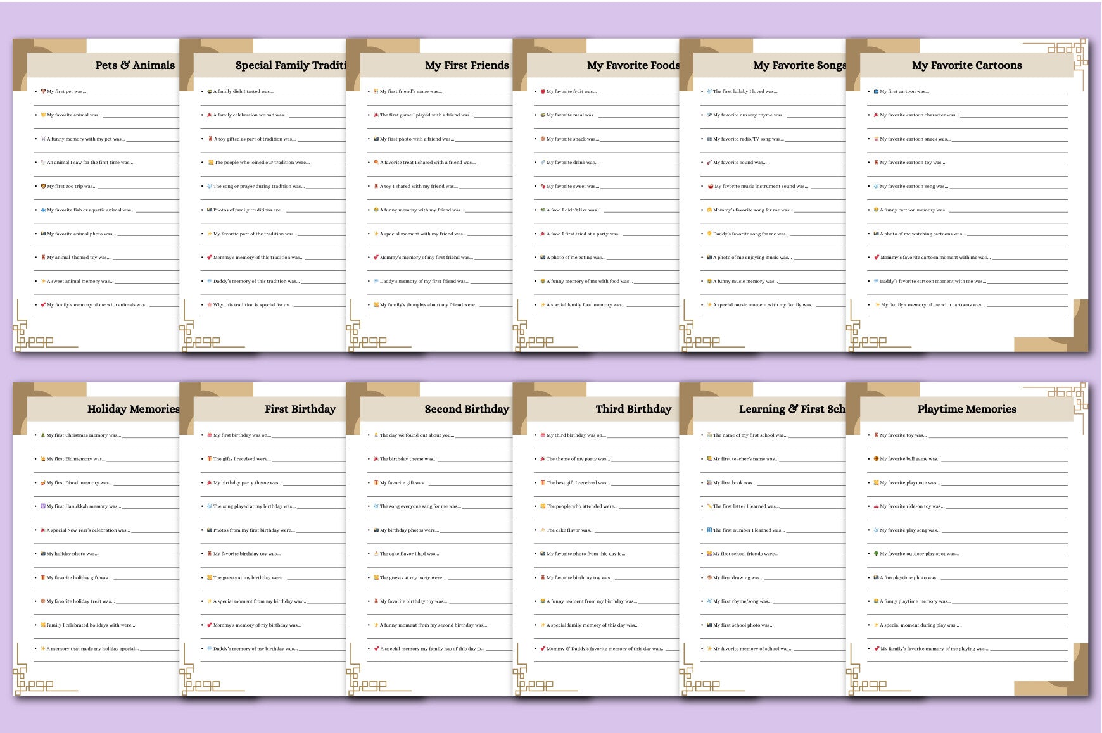This screenshot has height=733, width=1102.
Task: Select the 'My Favorite Songs' page heading
Action: (x=799, y=65)
